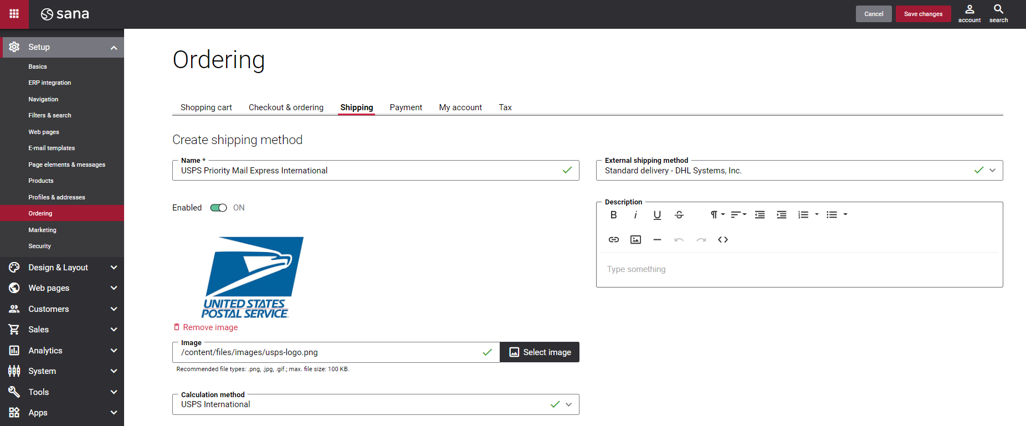This screenshot has height=426, width=1026.
Task: Redo edit in Description editor
Action: (x=701, y=240)
